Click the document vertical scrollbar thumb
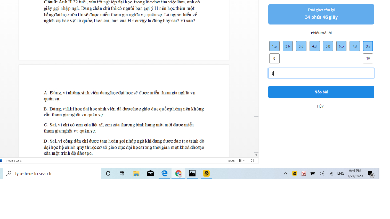 (256, 100)
